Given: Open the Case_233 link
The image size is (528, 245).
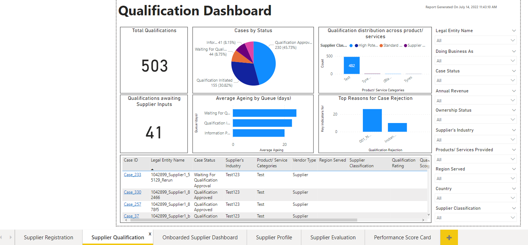Looking at the screenshot, I should pos(132,175).
